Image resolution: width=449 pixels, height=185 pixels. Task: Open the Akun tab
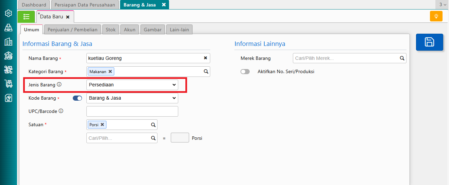[x=130, y=30]
